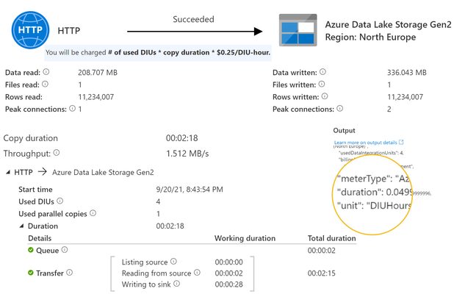Screen dimensions: 454x294
Task: Select the Throughput value 1.512 MB/s
Action: [x=187, y=153]
